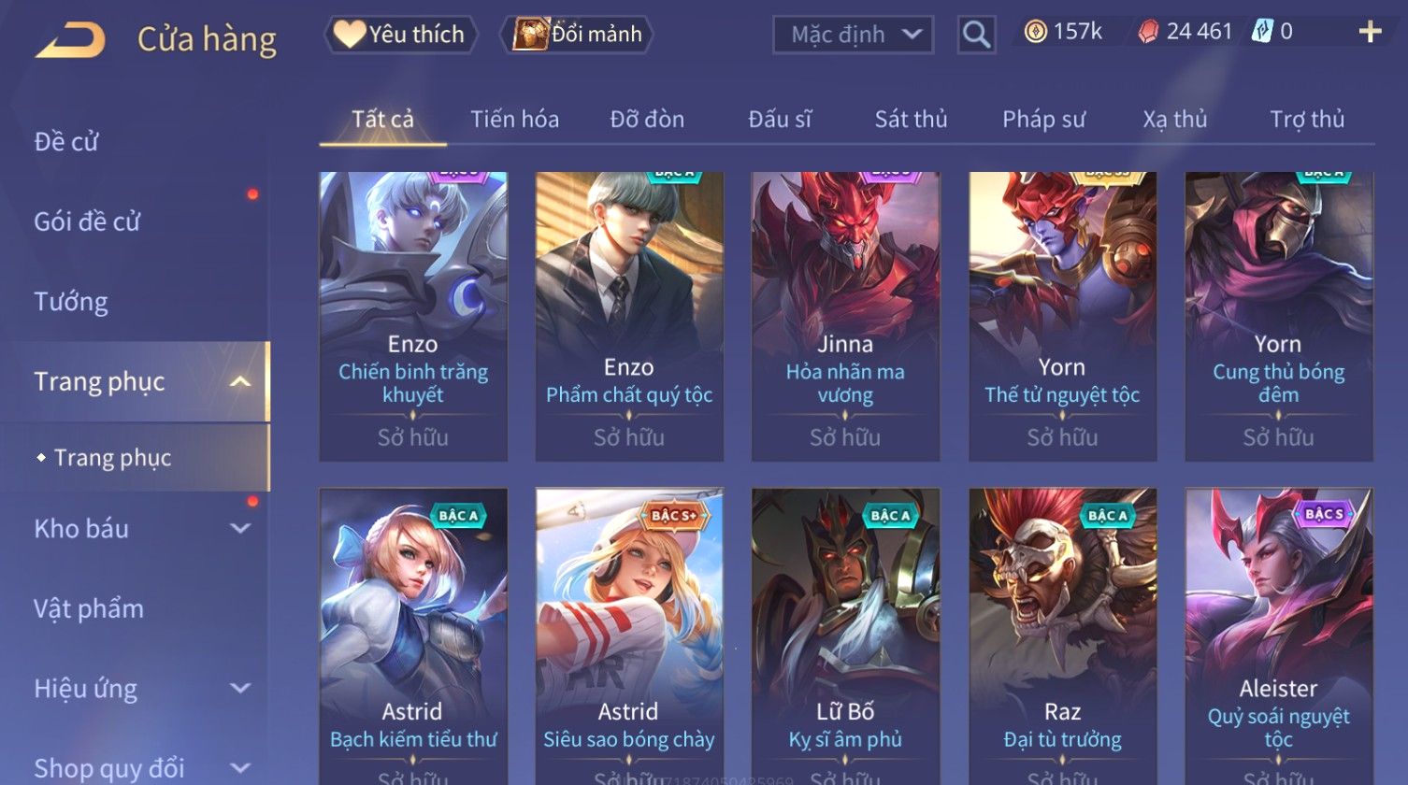Image resolution: width=1408 pixels, height=785 pixels.
Task: Tap the gold coin balance icon
Action: click(x=1035, y=33)
